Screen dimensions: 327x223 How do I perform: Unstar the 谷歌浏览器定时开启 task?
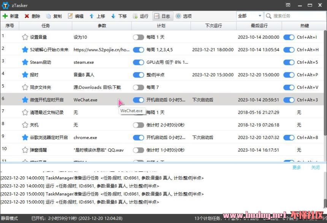click(x=25, y=138)
